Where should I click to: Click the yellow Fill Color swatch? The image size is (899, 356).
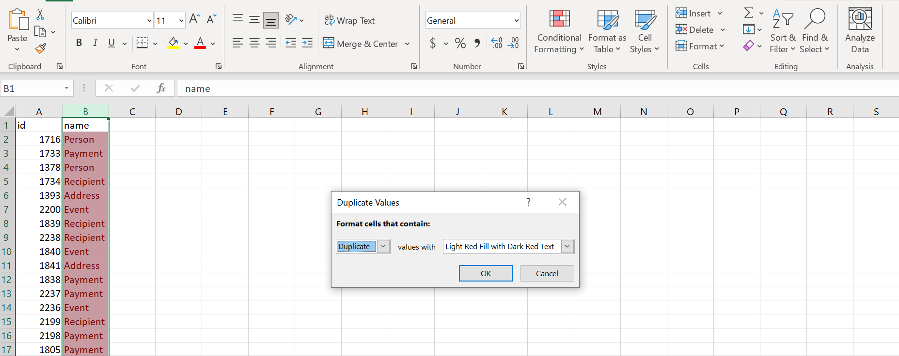click(173, 44)
